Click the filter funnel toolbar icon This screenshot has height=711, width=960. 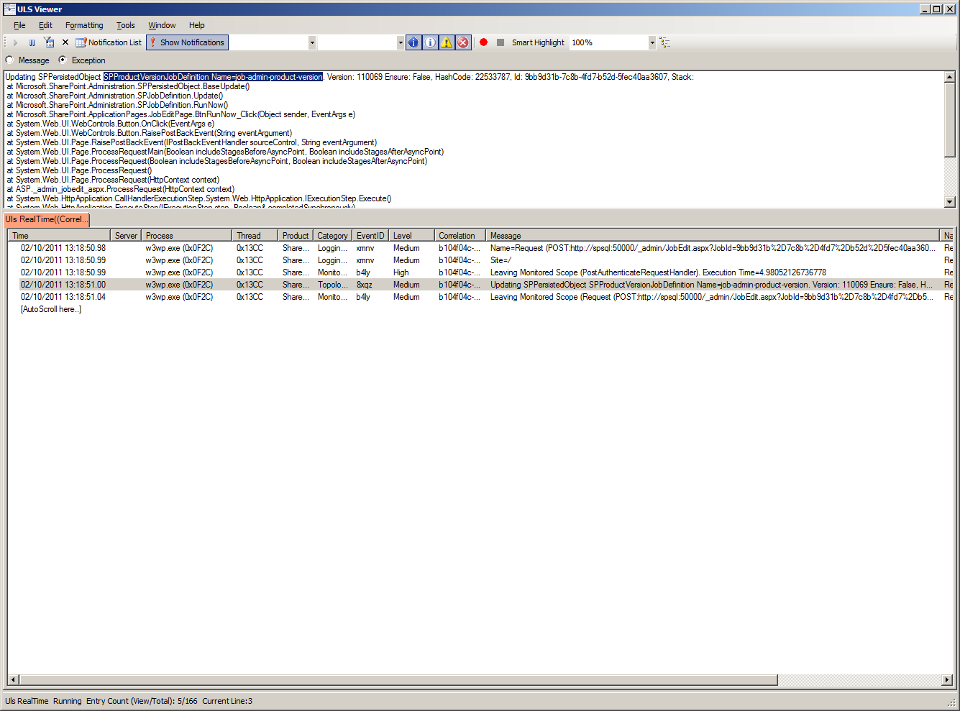coord(48,42)
